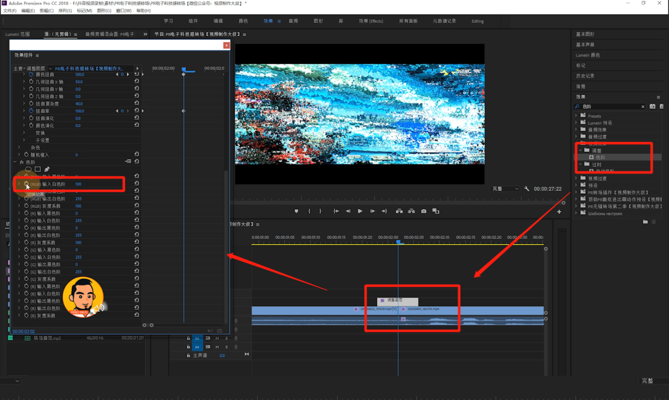Expand the 颜色扭曲 parameter
669x400 pixels.
coord(24,74)
